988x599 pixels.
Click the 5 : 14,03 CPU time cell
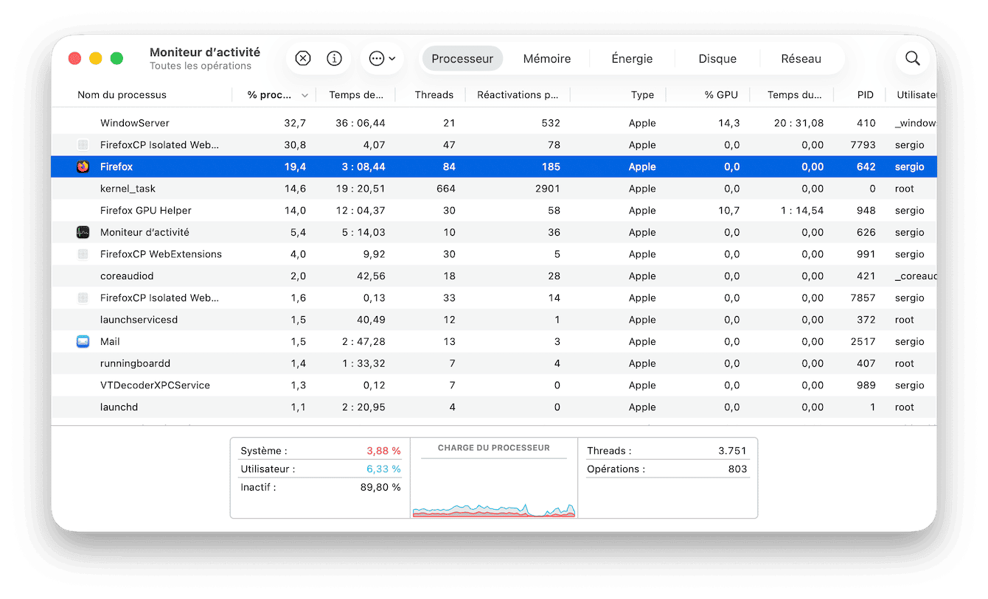point(364,232)
